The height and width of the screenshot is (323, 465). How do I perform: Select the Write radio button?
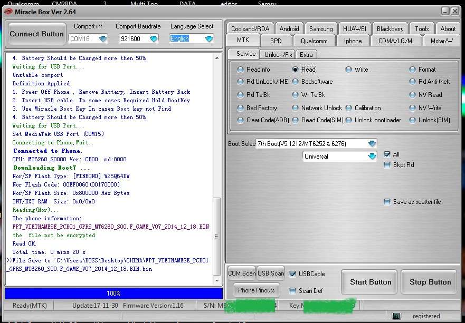pyautogui.click(x=349, y=70)
